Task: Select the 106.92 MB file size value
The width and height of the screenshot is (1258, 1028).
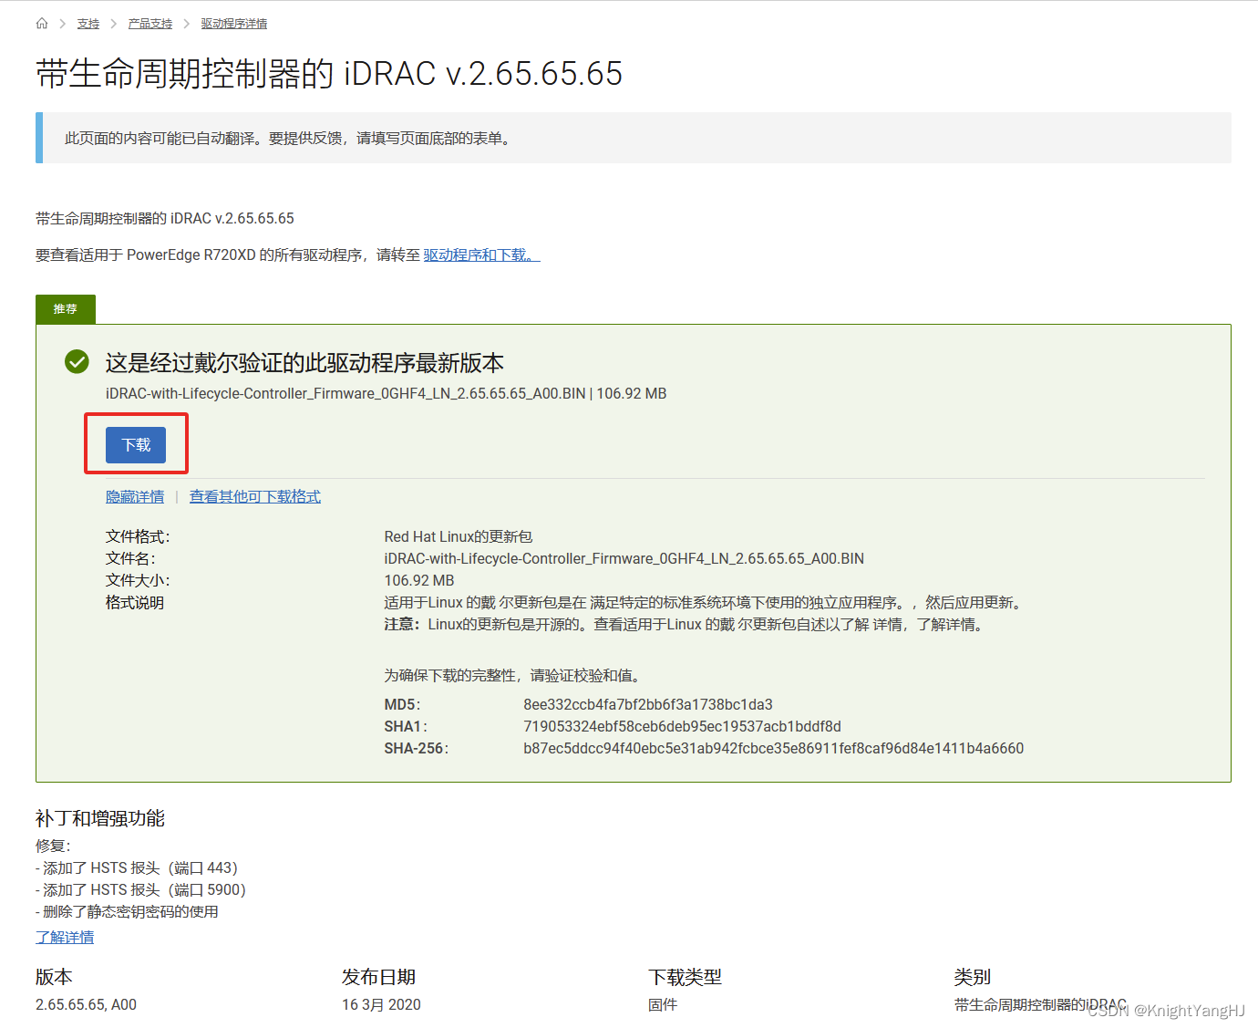Action: coord(419,581)
